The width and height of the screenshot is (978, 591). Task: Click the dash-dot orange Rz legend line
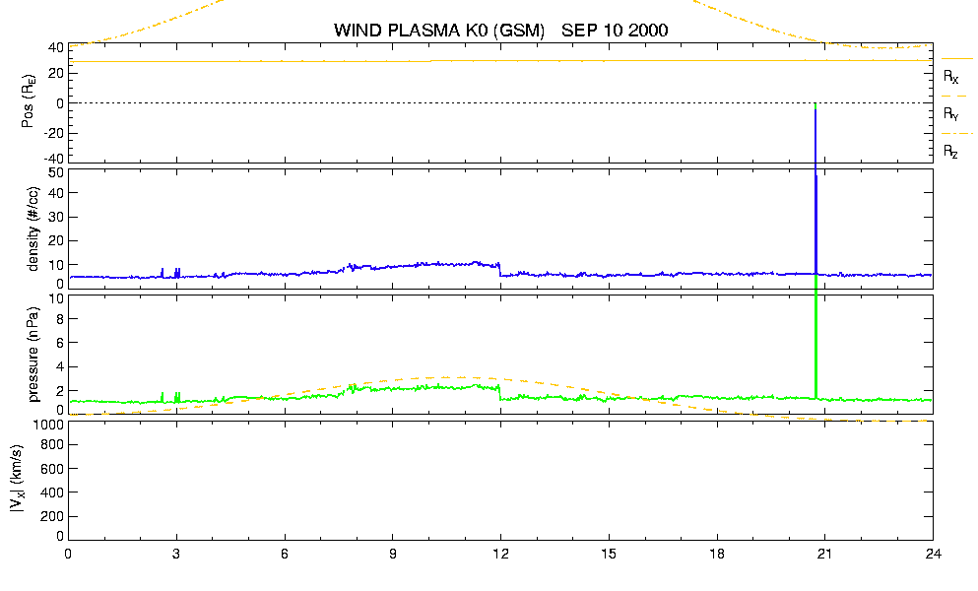click(x=956, y=134)
